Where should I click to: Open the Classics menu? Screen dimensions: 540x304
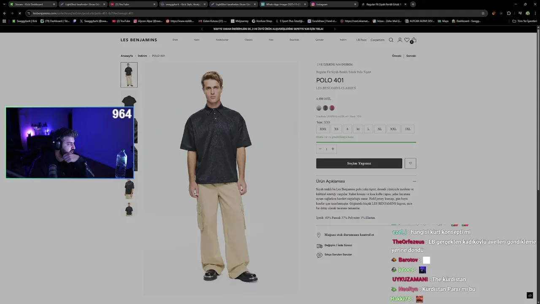pyautogui.click(x=248, y=40)
